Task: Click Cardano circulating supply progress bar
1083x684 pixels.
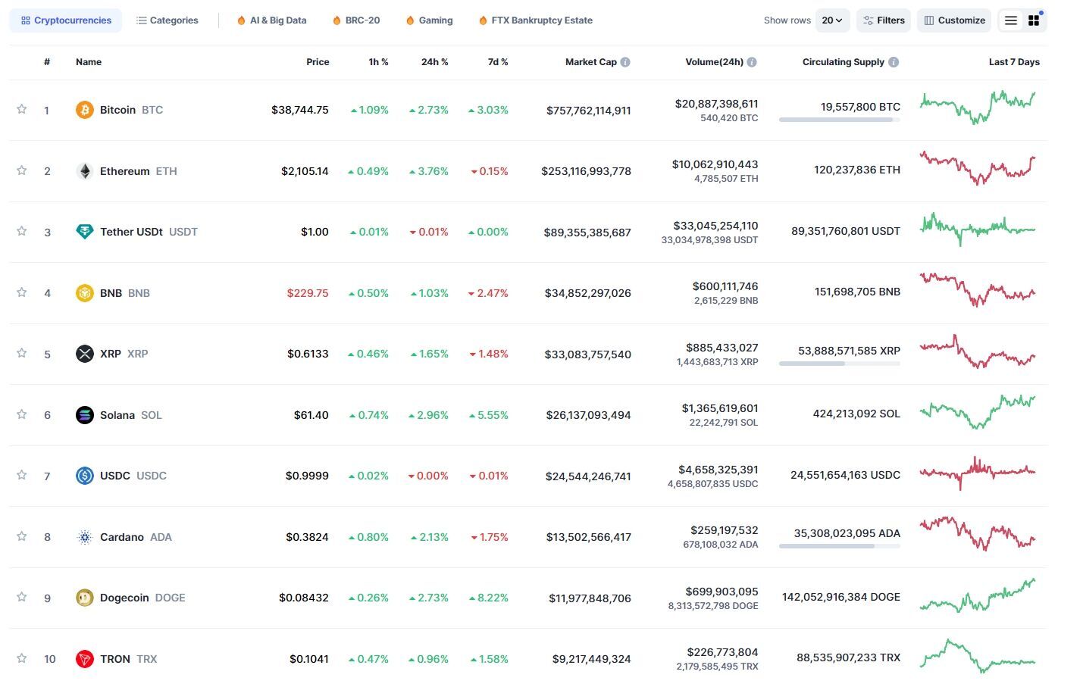Action: [840, 546]
